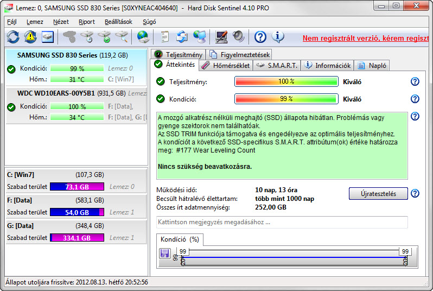
Task: Click the 99 % Kondíció gradient bar in overview
Action: point(286,99)
